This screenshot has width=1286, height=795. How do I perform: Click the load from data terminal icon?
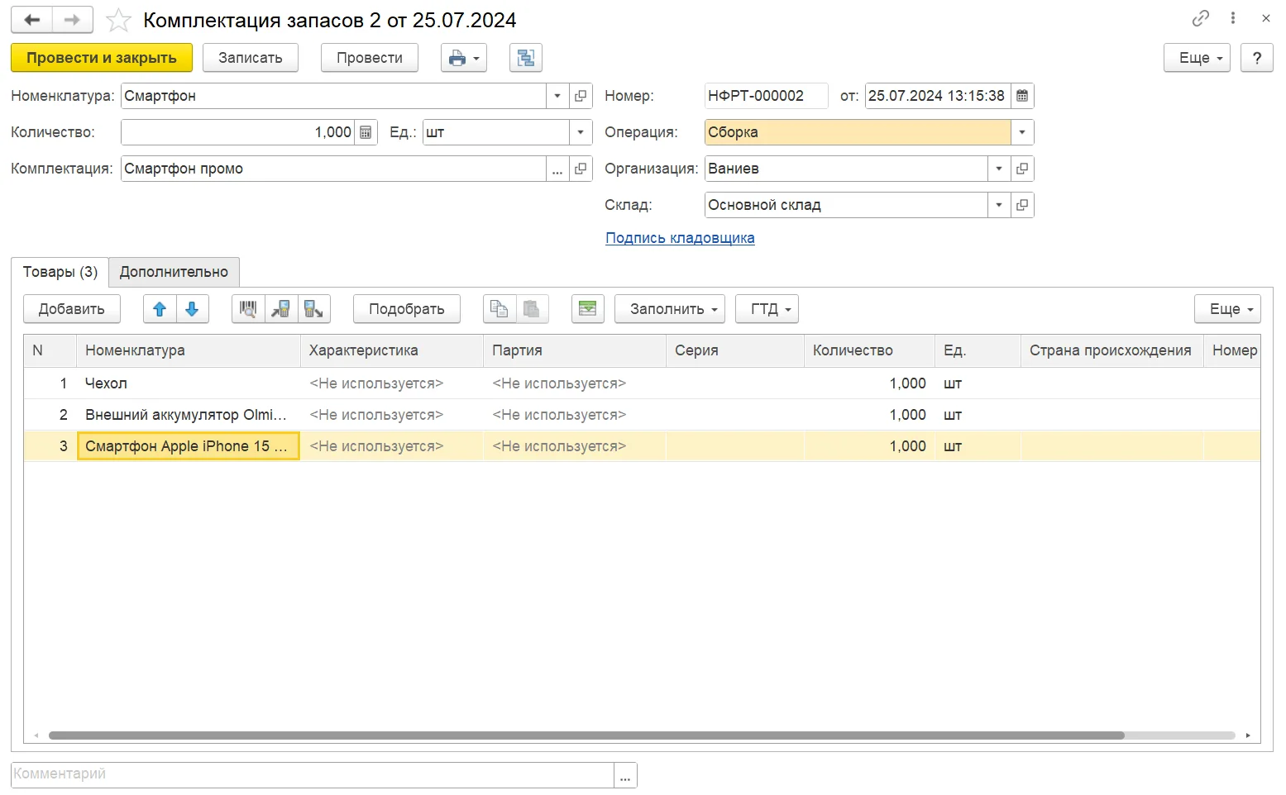(x=281, y=309)
